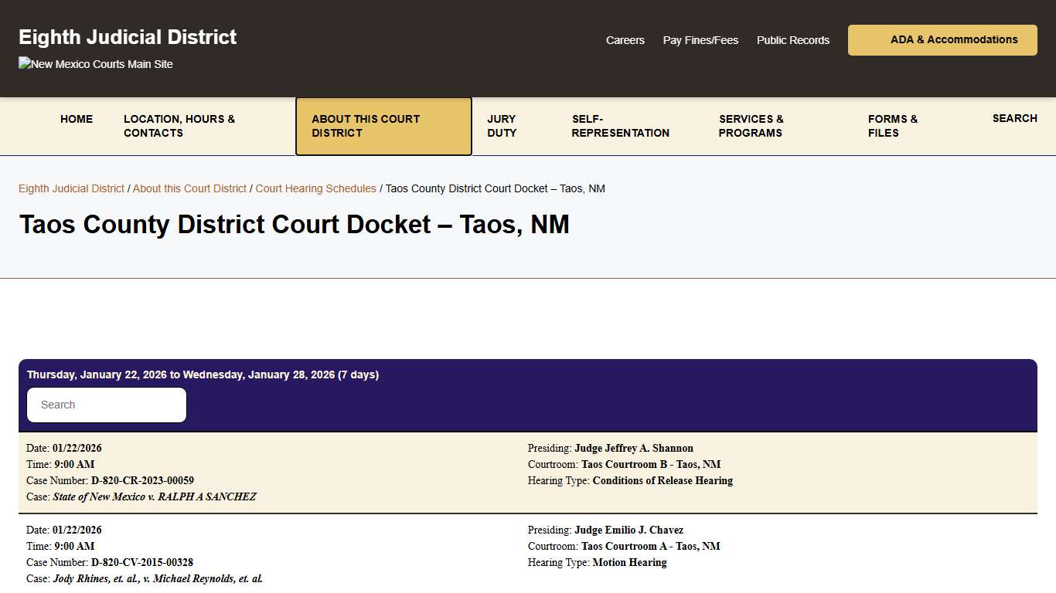The image size is (1056, 593).
Task: Open Public Records
Action: pyautogui.click(x=792, y=40)
